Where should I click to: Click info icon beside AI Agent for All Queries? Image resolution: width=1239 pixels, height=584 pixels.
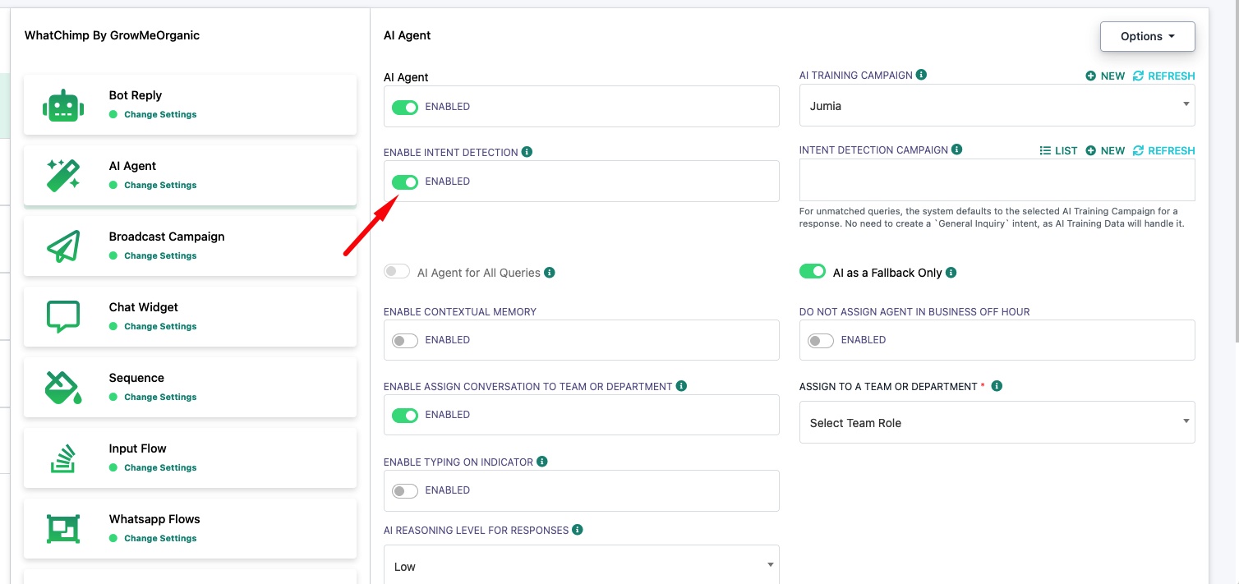[550, 273]
